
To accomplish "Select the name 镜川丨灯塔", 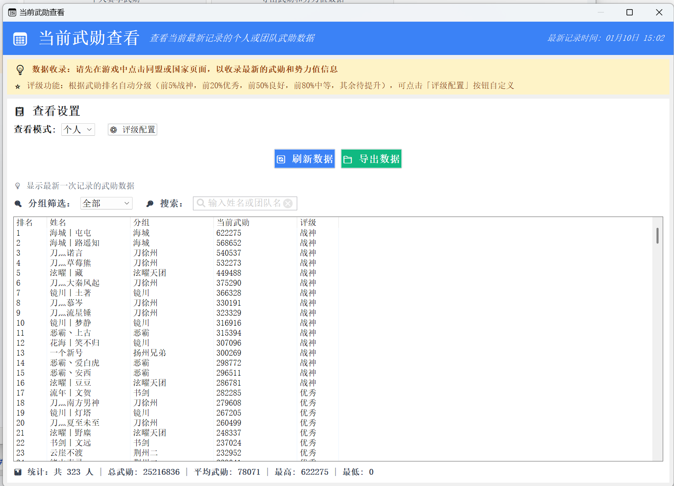I will coord(70,413).
